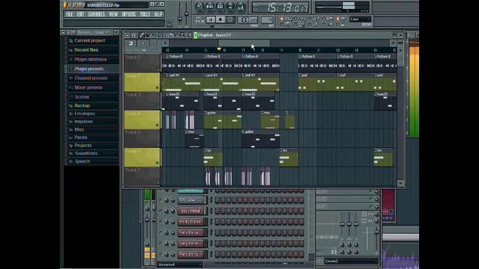Click the playlist vertical scroll-down arrow
The width and height of the screenshot is (479, 269).
click(x=400, y=183)
